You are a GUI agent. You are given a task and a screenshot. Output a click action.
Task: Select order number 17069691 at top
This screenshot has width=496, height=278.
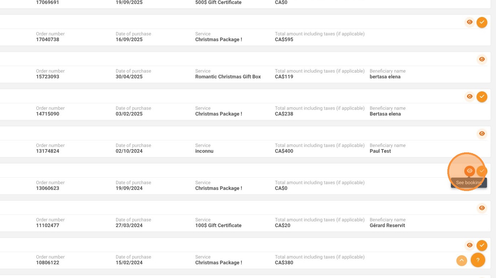coord(48,3)
